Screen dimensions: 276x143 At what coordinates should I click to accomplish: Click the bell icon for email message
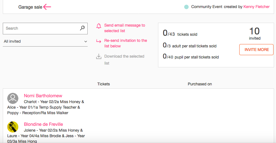pos(99,26)
